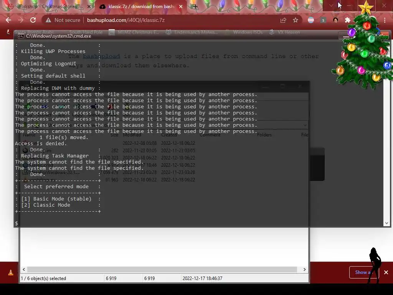Click the VLC cone download item icon
The image size is (393, 295).
coord(11,272)
